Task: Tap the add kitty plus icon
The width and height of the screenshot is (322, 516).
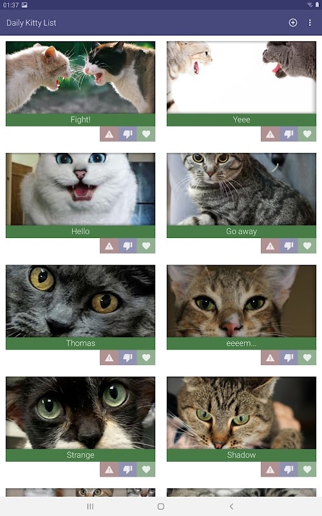Action: (293, 23)
